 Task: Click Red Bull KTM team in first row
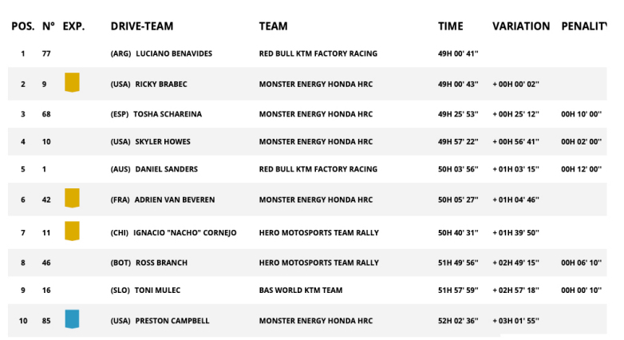click(318, 54)
